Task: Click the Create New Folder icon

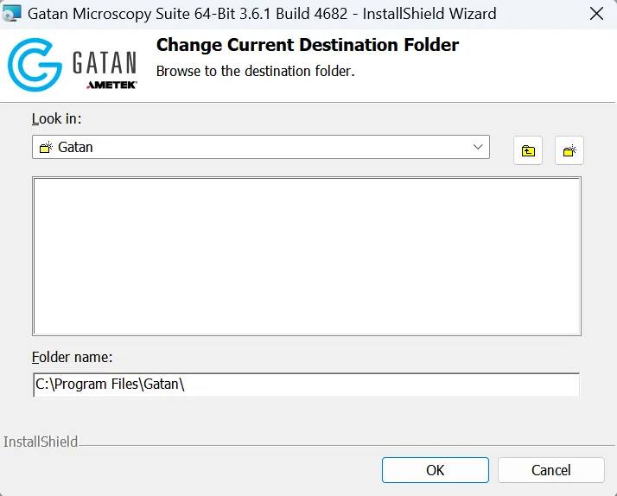Action: (x=569, y=150)
